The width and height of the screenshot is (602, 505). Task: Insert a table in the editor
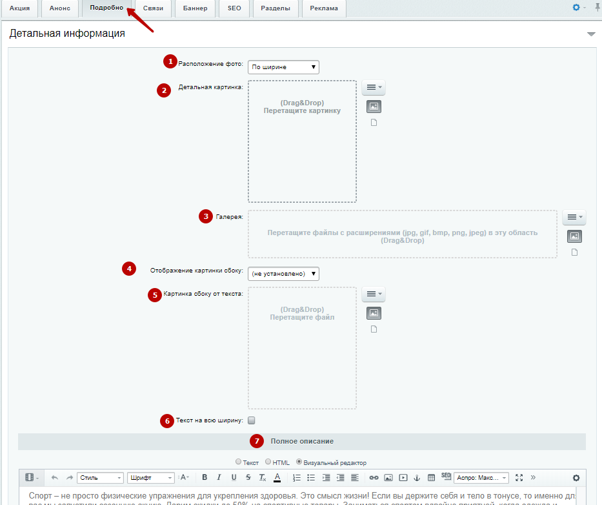click(432, 478)
